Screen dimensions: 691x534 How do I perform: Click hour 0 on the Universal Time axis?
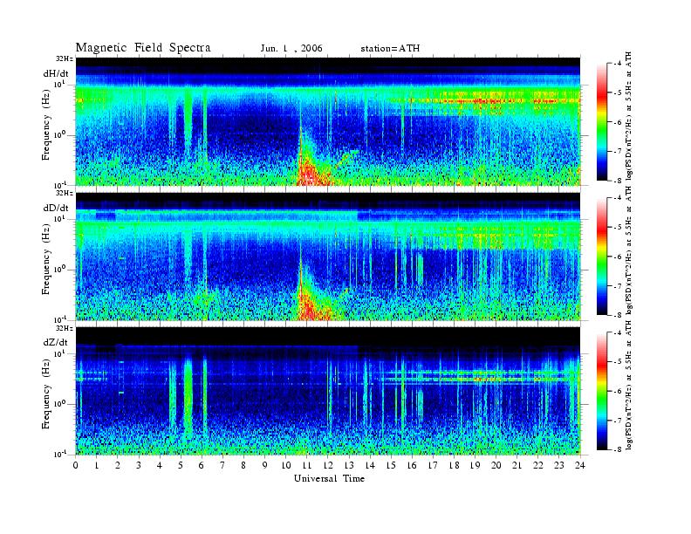(76, 465)
